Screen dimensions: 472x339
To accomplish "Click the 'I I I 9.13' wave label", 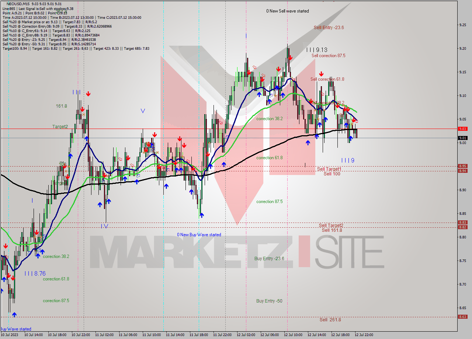I will click(317, 50).
